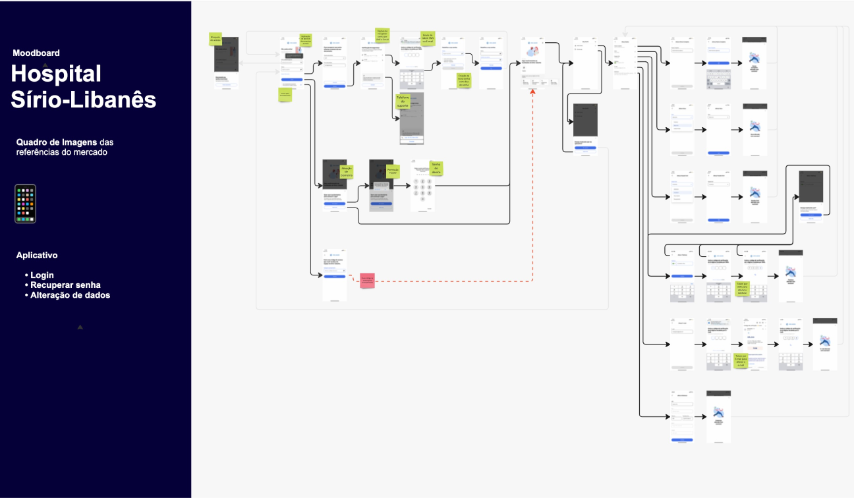Select the device PIN keypad screen thumbnail
This screenshot has width=854, height=498.
[x=422, y=186]
